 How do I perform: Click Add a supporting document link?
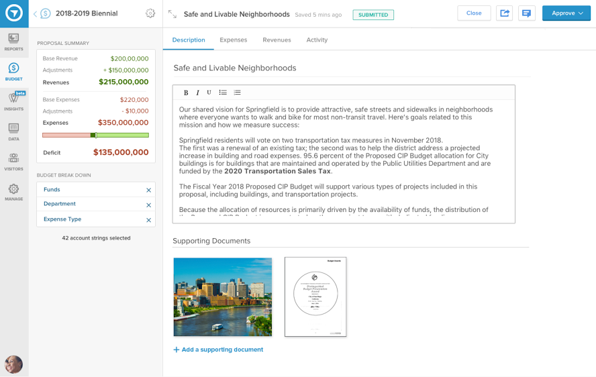[x=222, y=349]
